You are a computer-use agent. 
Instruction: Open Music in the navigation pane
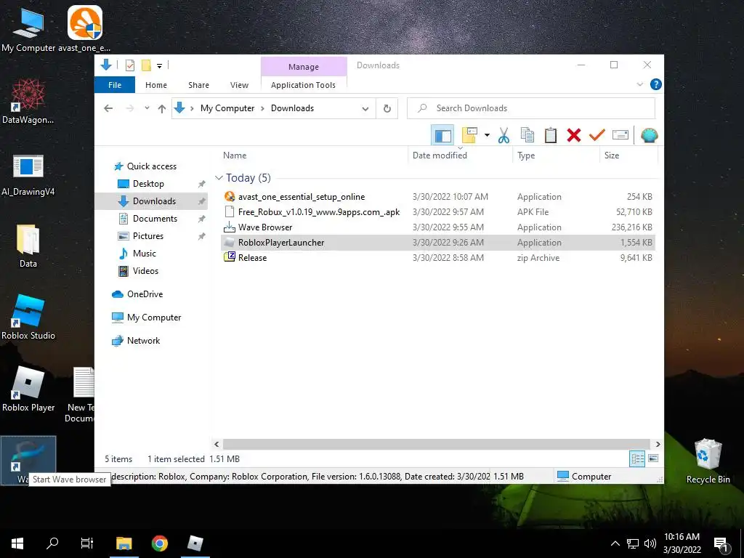coord(144,254)
